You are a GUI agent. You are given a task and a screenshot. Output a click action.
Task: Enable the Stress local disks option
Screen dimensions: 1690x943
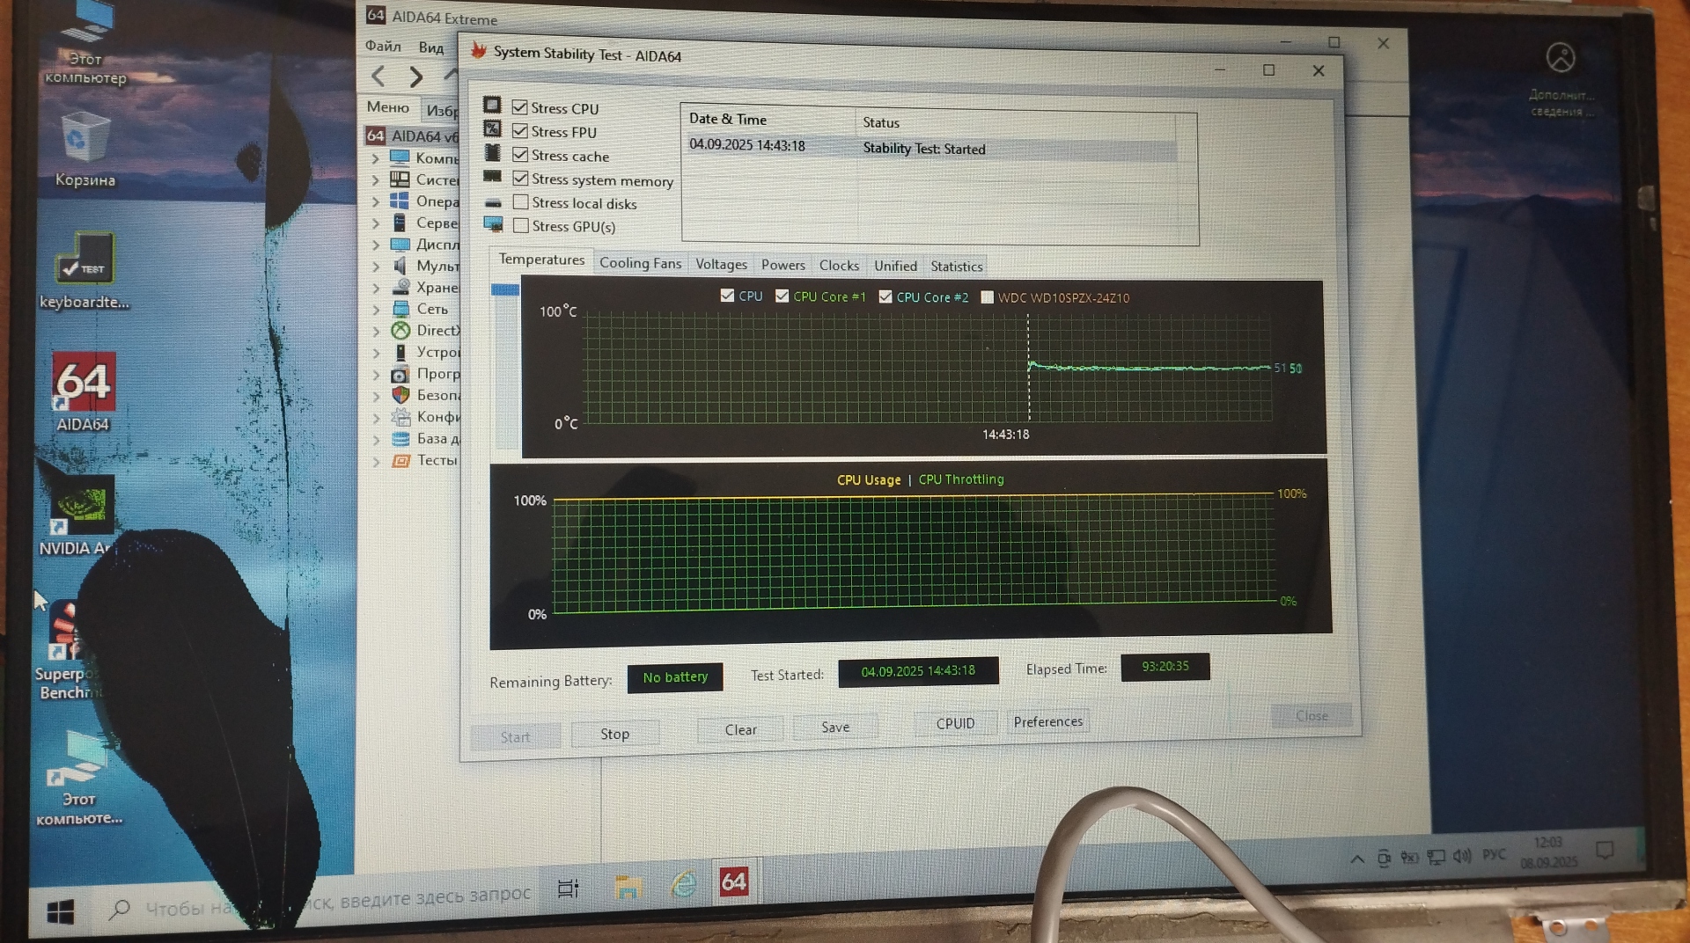[521, 202]
